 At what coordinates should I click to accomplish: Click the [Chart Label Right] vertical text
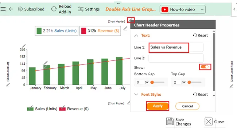[x=232, y=71]
